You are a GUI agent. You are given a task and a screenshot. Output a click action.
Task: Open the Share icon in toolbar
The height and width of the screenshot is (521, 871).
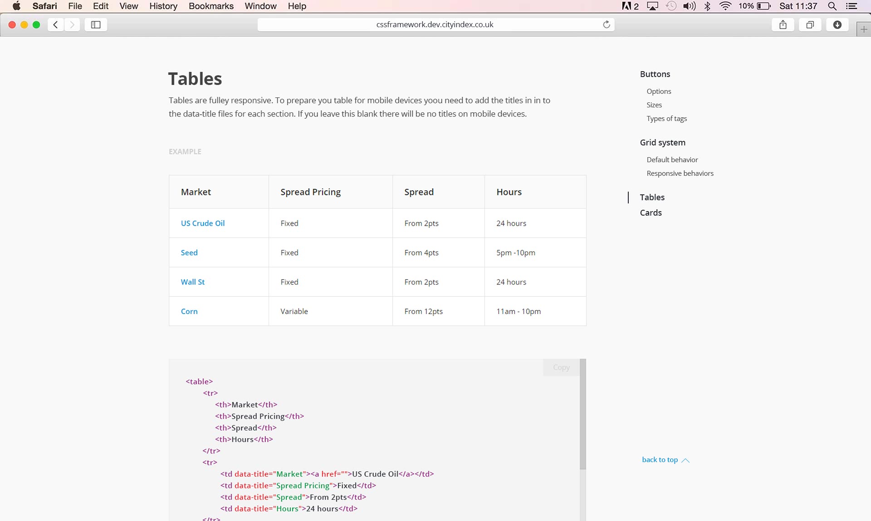point(783,25)
